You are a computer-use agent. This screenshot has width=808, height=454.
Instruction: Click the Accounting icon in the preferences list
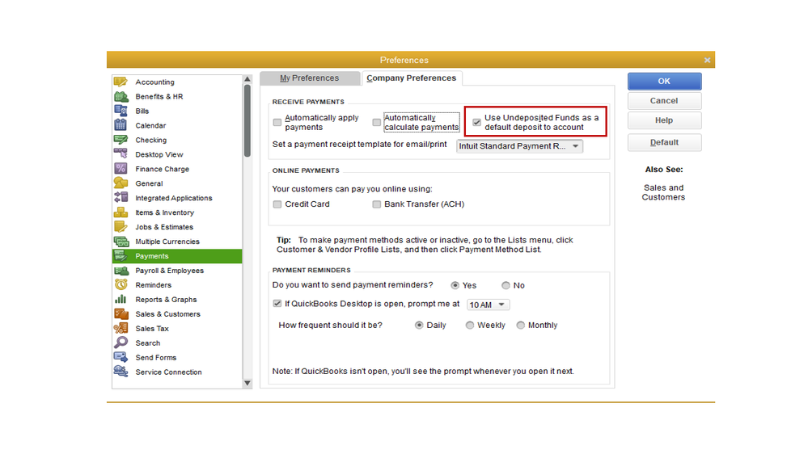[x=121, y=82]
